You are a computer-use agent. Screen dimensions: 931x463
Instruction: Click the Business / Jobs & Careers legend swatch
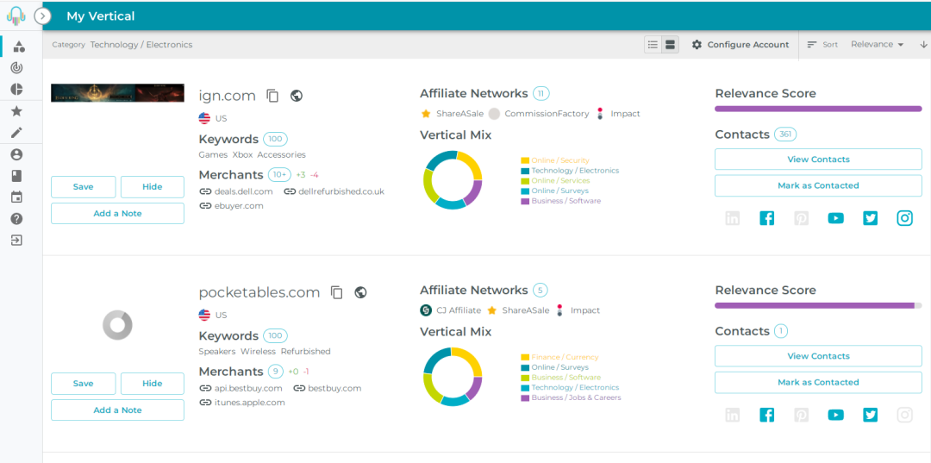525,397
